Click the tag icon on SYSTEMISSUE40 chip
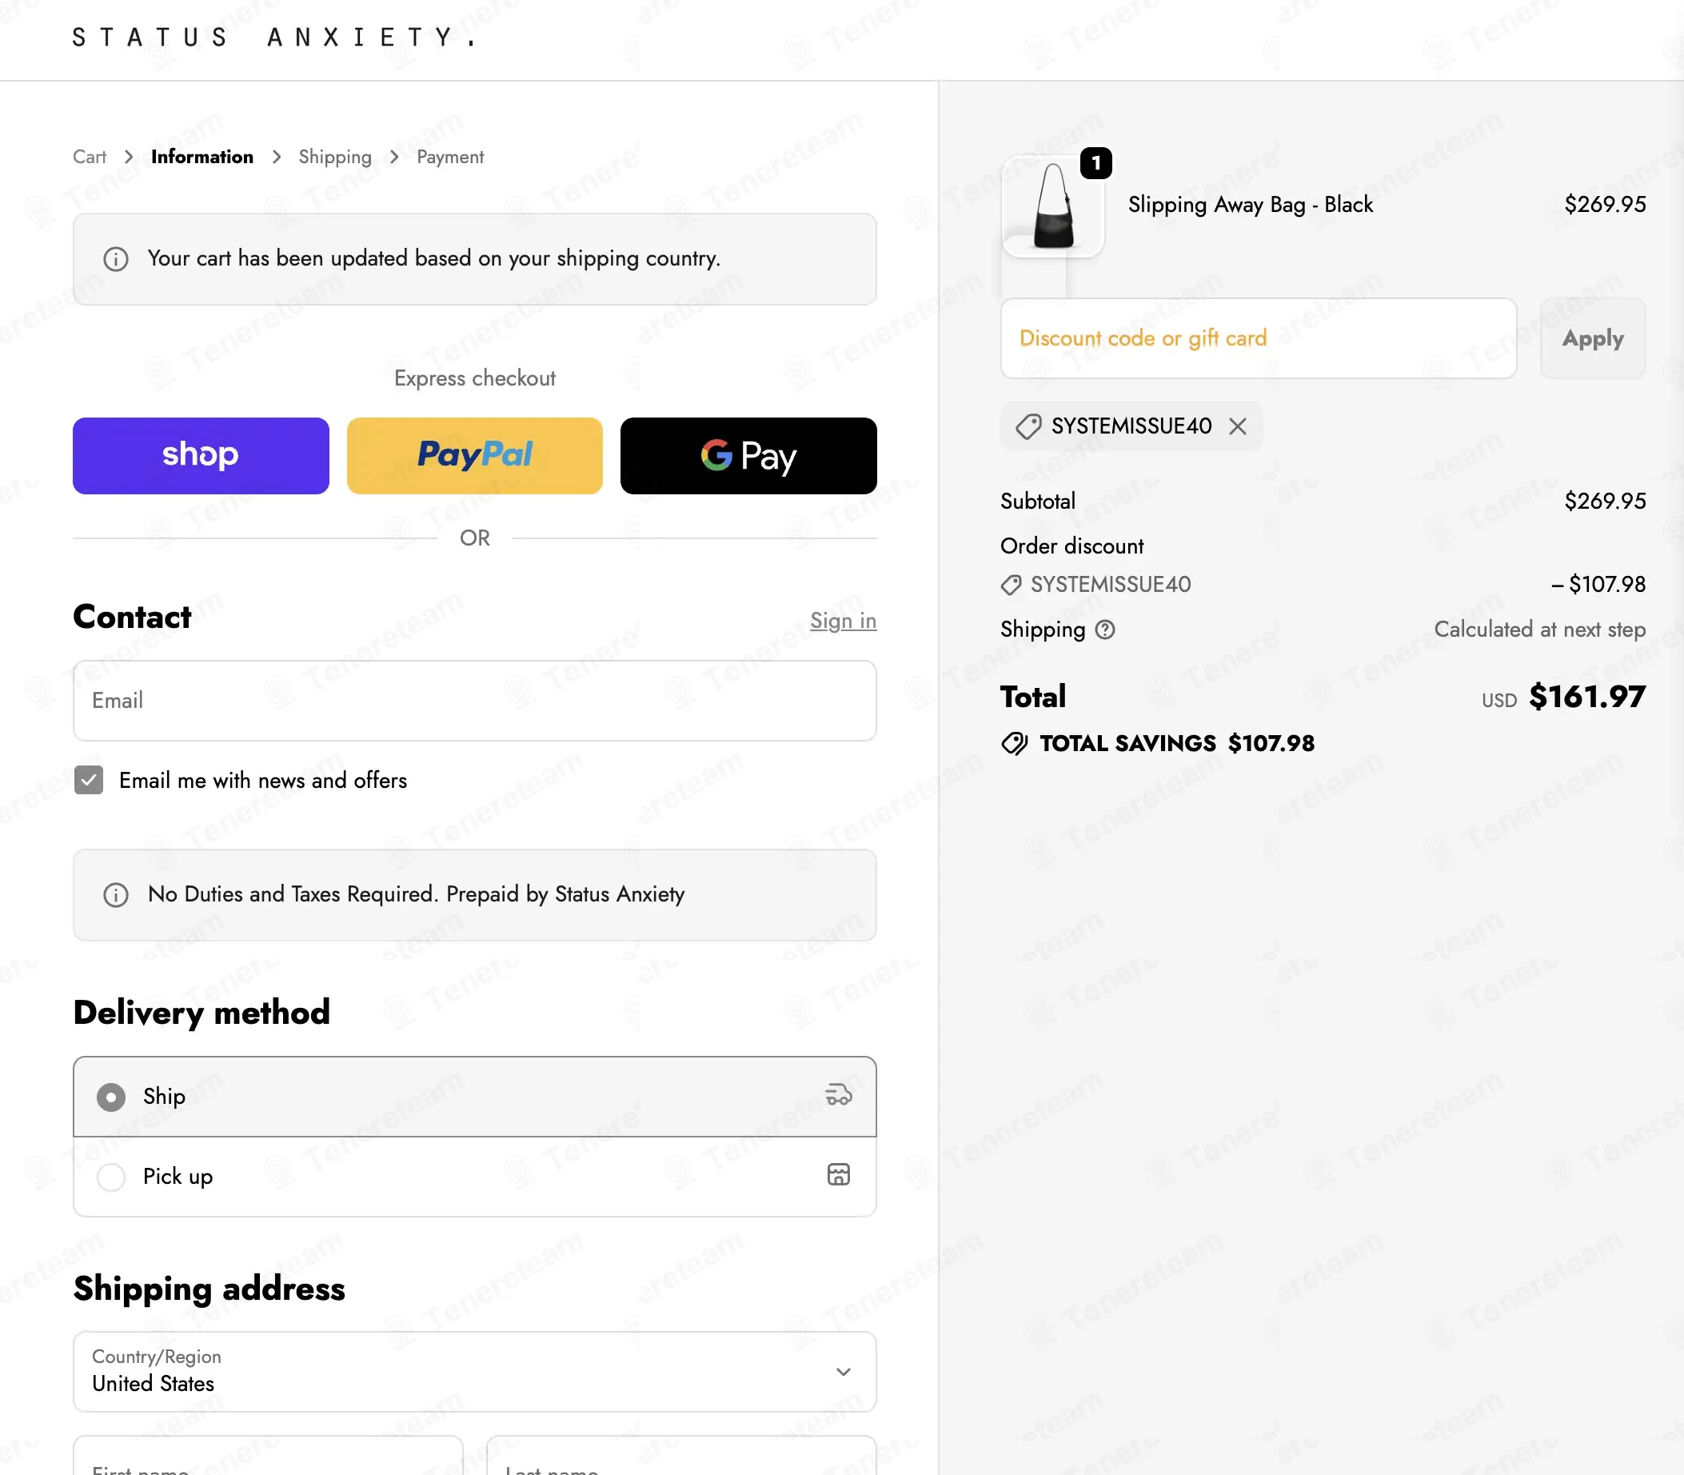 (x=1028, y=426)
